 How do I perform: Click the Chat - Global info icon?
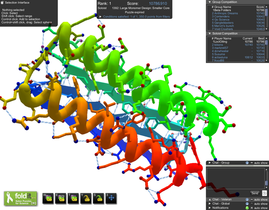[247, 204]
